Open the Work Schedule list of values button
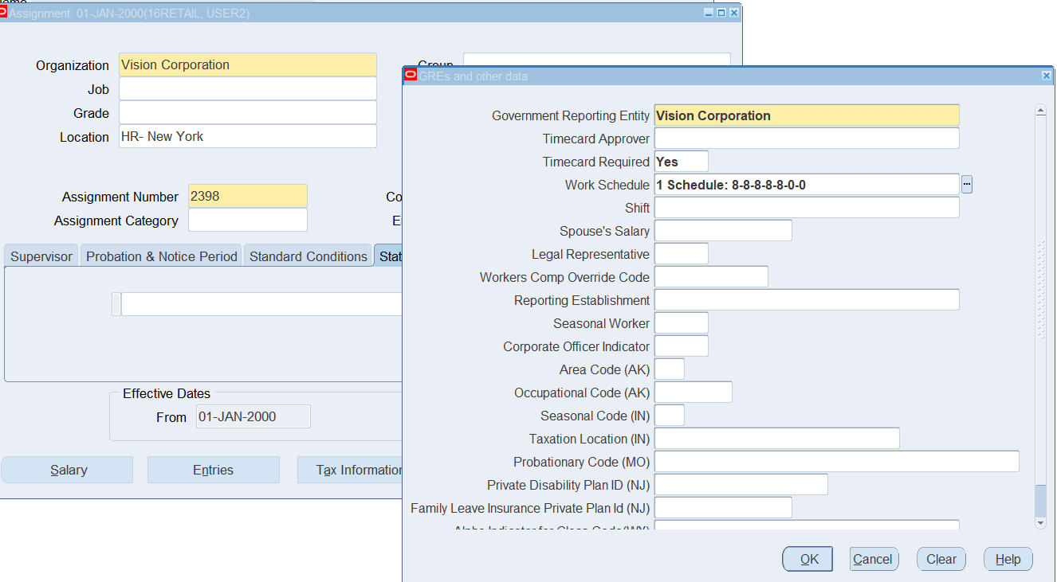This screenshot has height=582, width=1057. click(967, 185)
